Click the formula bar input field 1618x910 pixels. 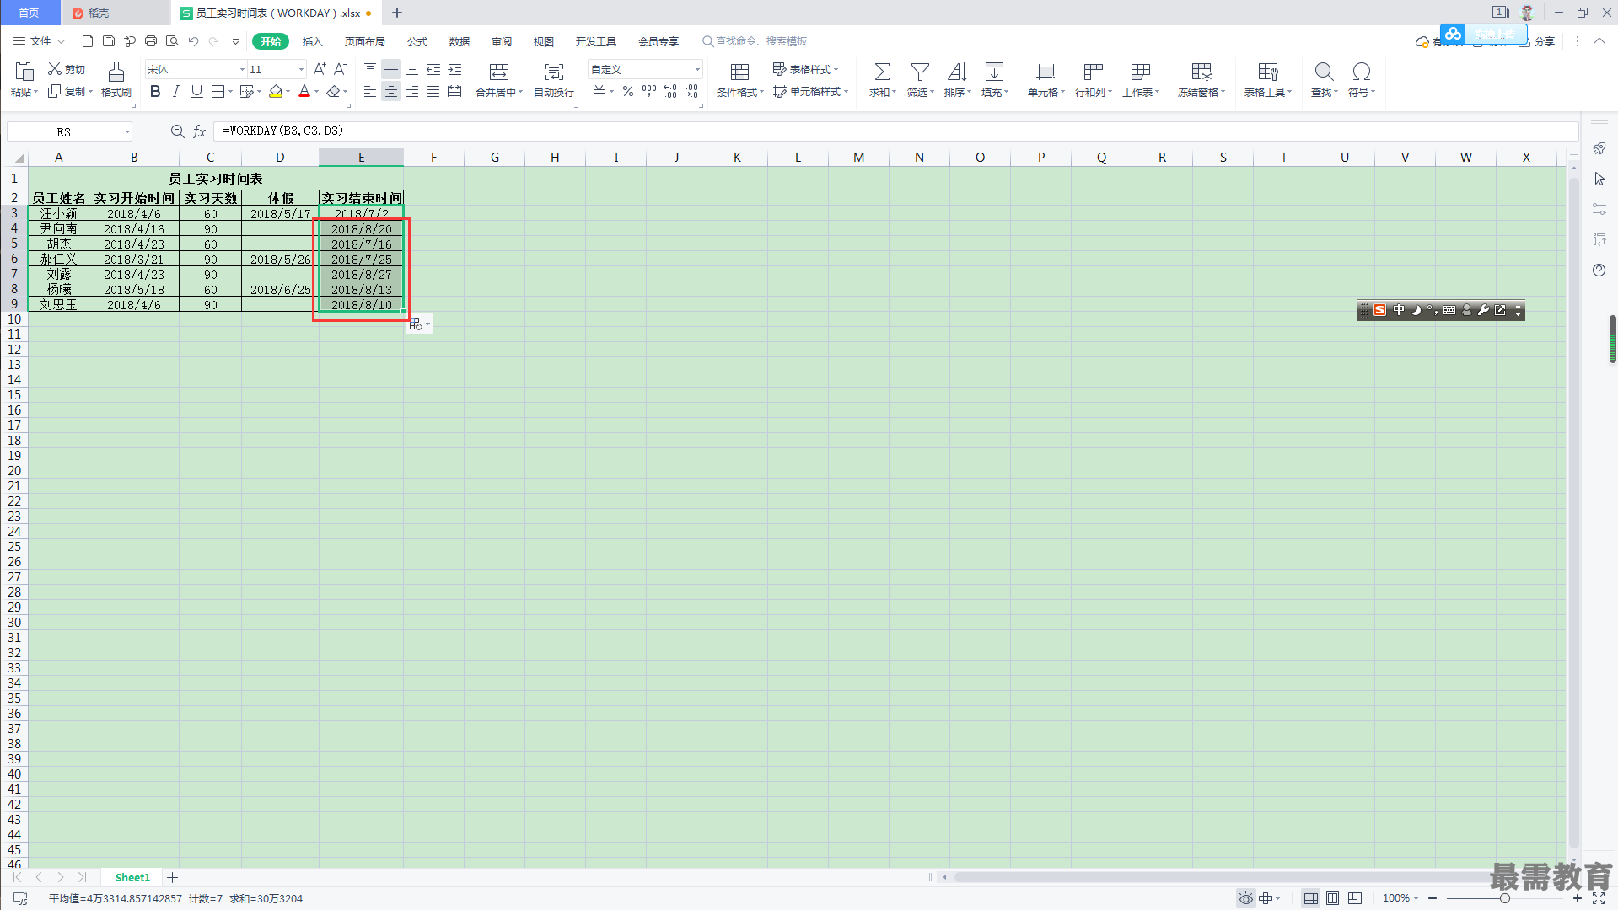point(896,131)
